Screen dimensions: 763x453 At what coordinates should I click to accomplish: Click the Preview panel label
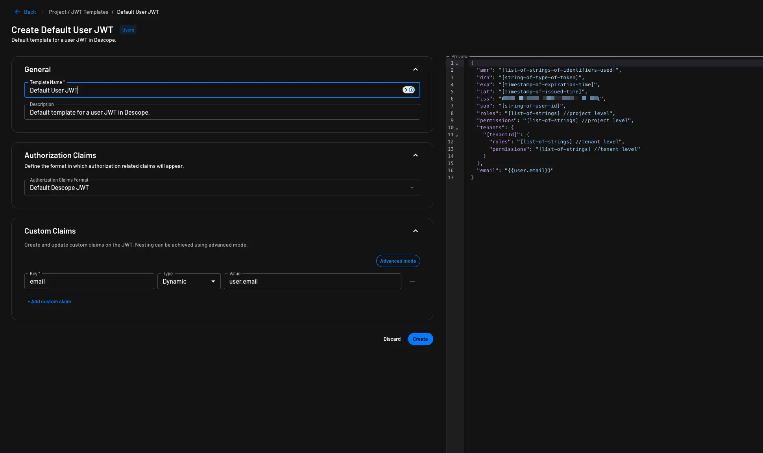tap(459, 57)
